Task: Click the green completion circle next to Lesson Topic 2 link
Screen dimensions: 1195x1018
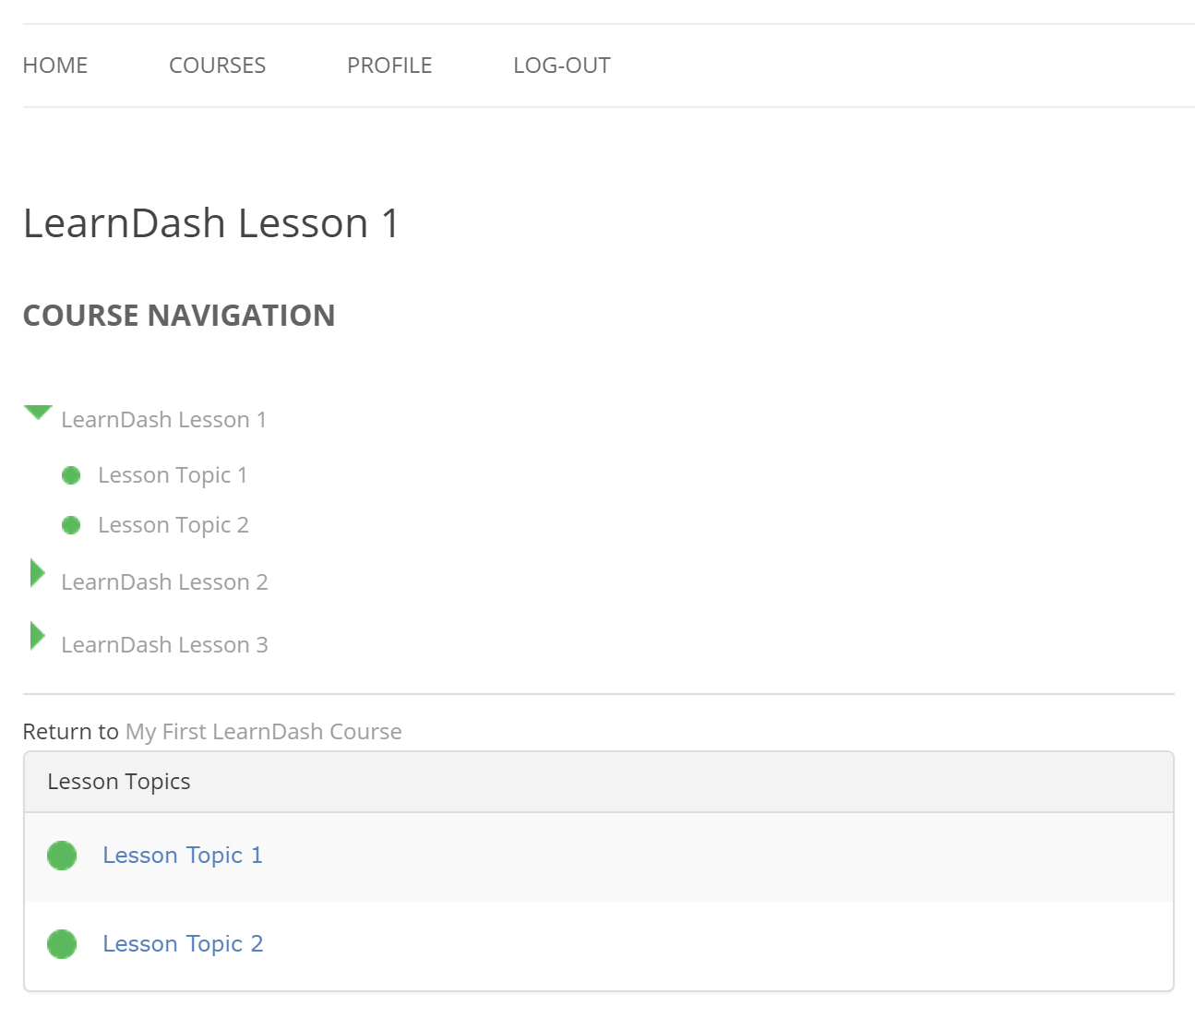Action: click(x=62, y=943)
